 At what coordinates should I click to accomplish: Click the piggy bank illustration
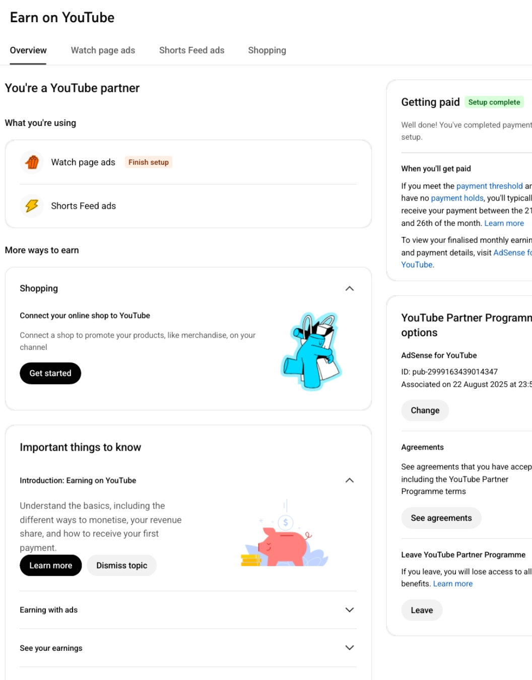[x=284, y=541]
